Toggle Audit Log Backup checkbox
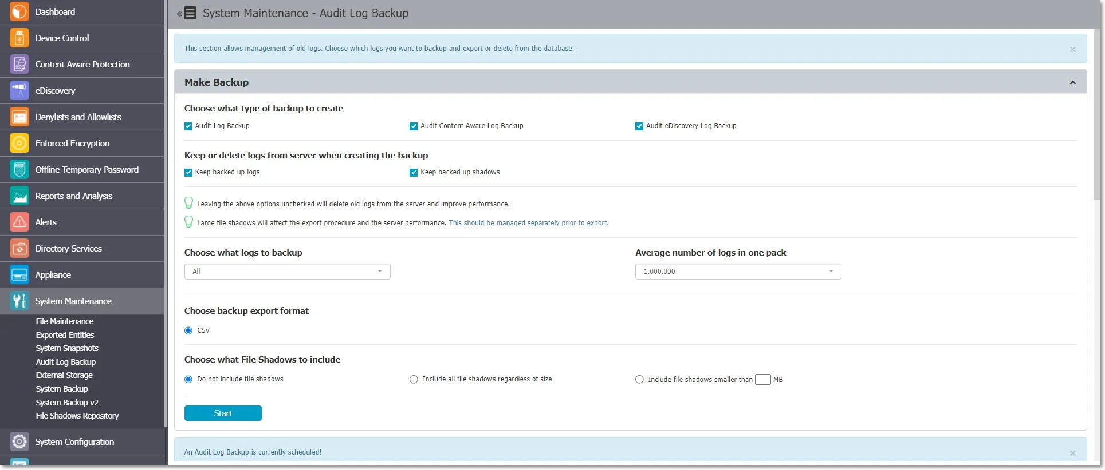The image size is (1105, 470). (188, 126)
